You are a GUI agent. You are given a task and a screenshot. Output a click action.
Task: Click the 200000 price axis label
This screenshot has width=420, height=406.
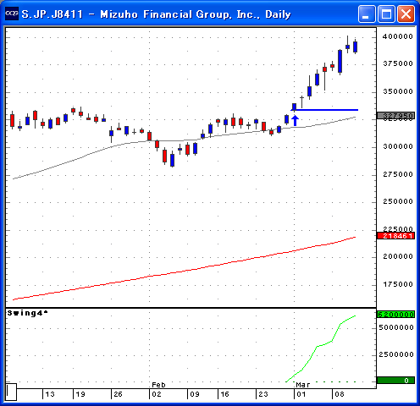pos(398,256)
